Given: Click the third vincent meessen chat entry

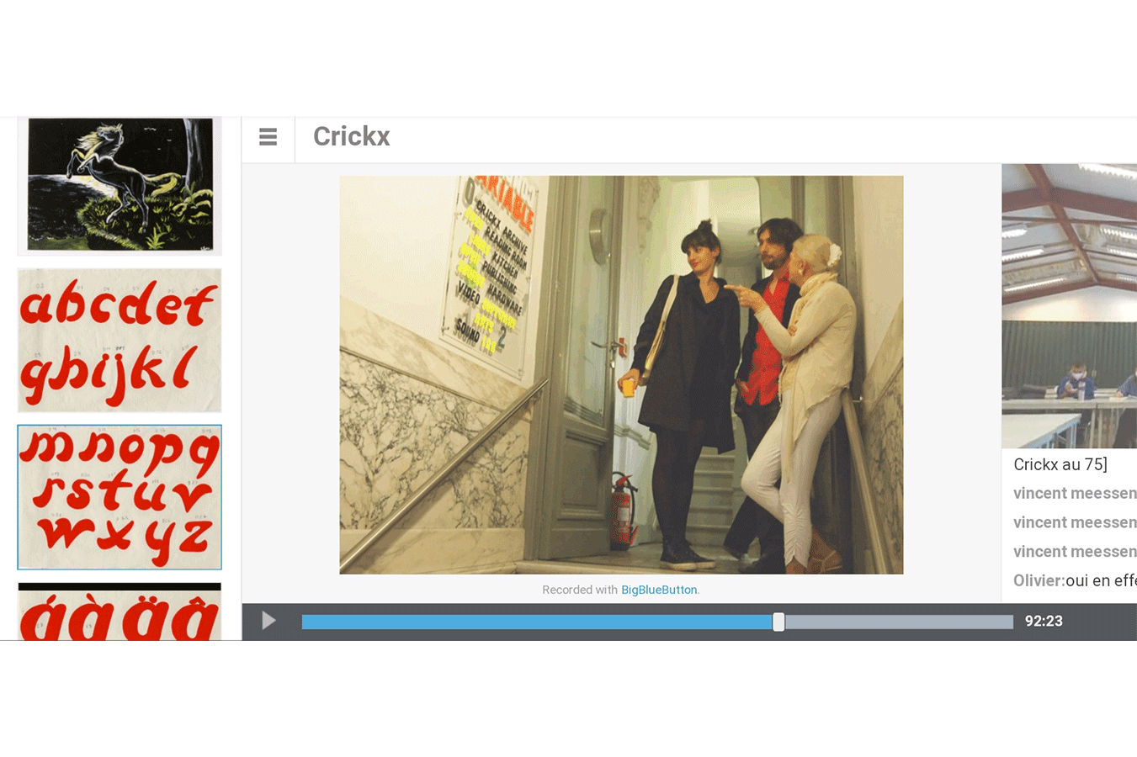Looking at the screenshot, I should 1075,552.
